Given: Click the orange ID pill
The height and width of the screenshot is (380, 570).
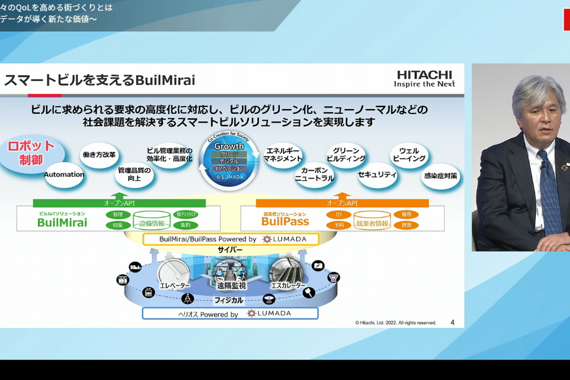Looking at the screenshot, I should (339, 215).
